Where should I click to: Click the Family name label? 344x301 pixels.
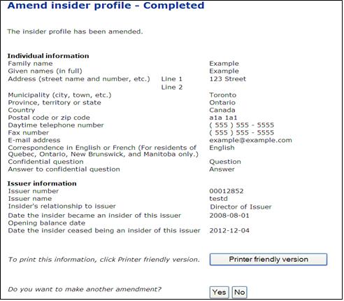(30, 64)
